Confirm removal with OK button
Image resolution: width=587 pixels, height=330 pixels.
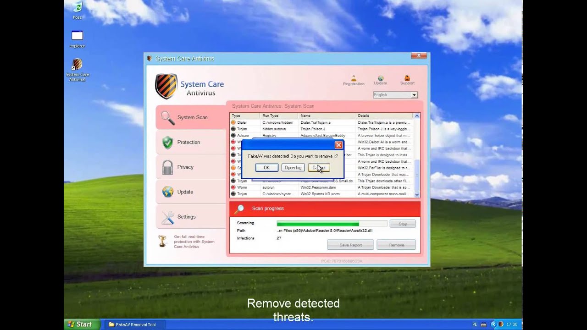(x=266, y=168)
